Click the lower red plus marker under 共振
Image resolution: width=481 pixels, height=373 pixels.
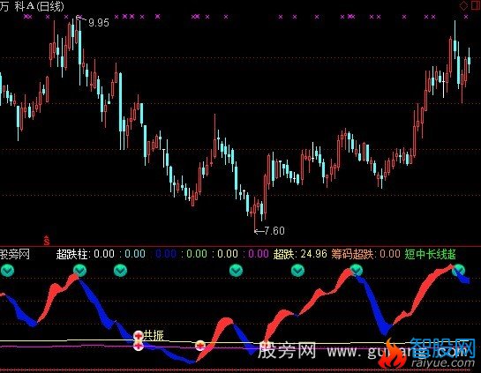click(139, 347)
